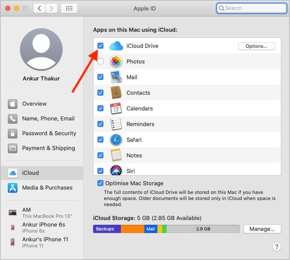
Task: Click the grey 2.9 GB free segment
Action: coord(203,229)
